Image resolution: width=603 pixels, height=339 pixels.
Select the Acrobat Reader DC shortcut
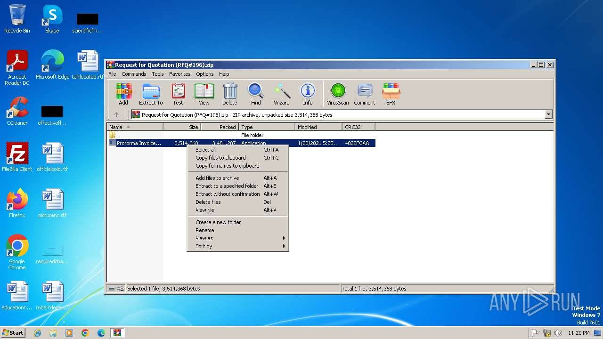tap(17, 68)
